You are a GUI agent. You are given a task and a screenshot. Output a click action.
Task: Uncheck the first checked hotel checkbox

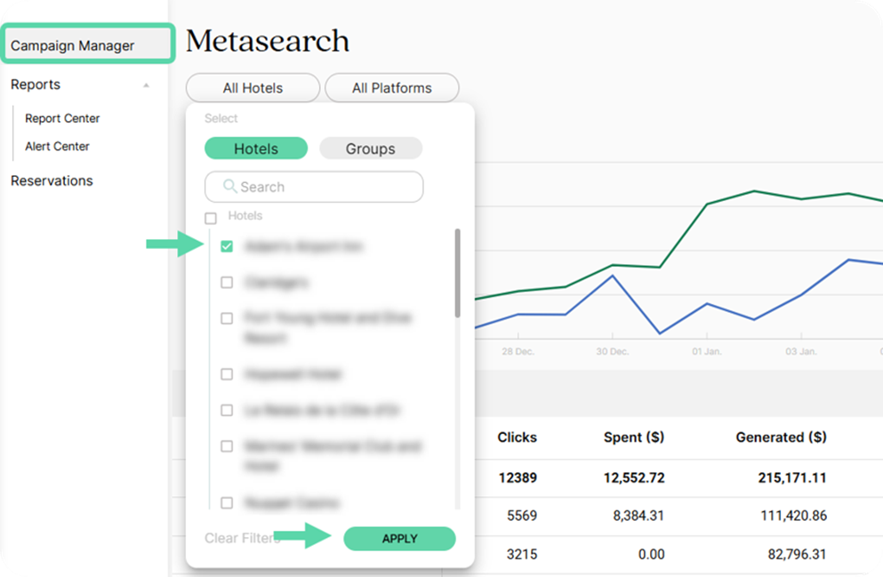227,246
